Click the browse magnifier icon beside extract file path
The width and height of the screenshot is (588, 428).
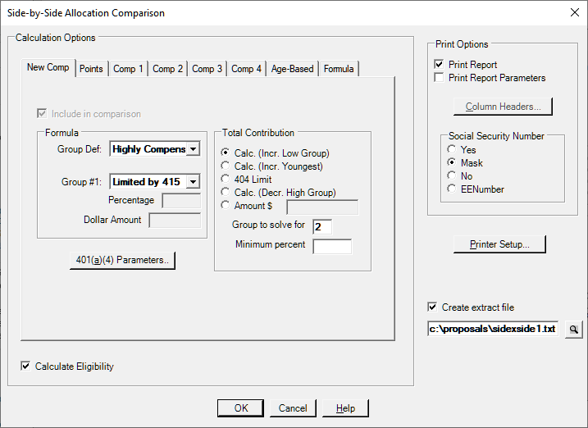[574, 330]
